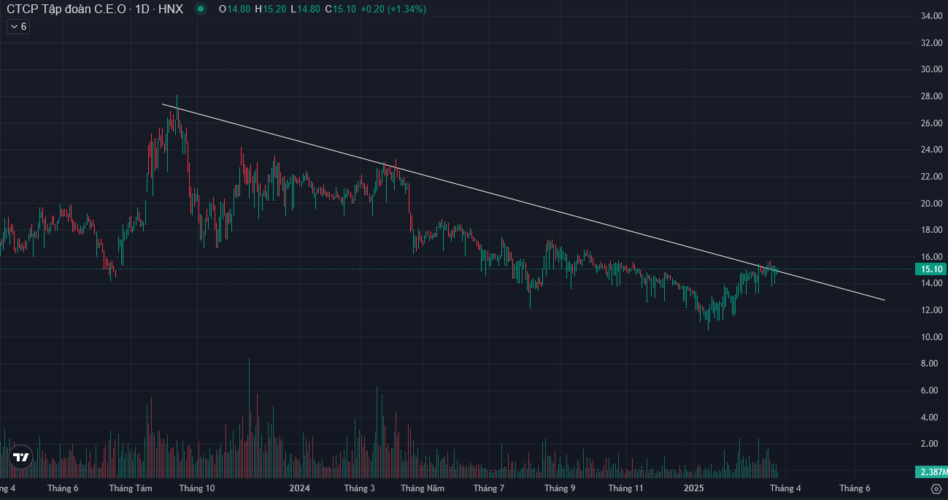Click the 10.00 price axis label
Screen dimensions: 948x500
tap(931, 337)
